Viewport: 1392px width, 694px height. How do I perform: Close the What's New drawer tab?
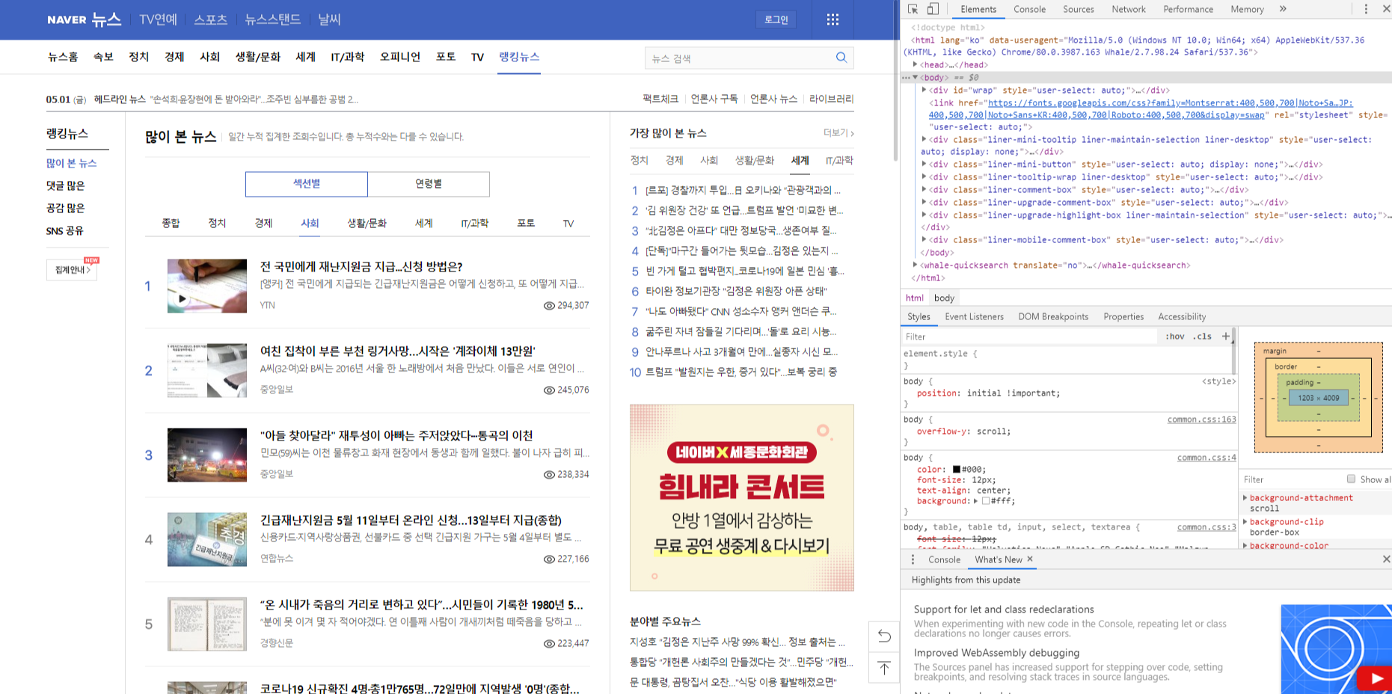pyautogui.click(x=1030, y=559)
